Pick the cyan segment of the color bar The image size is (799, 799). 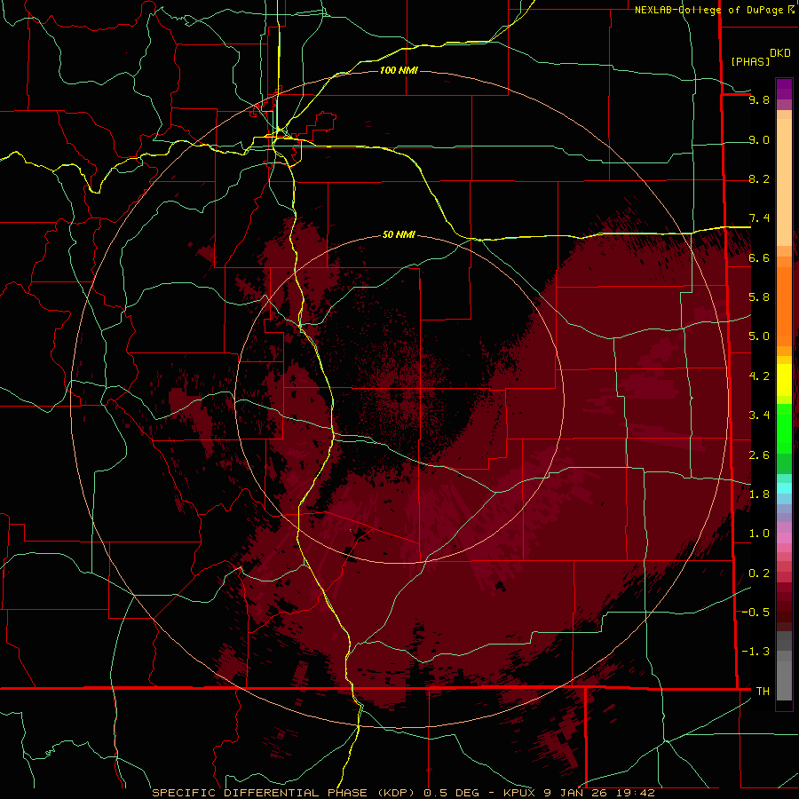(x=784, y=488)
